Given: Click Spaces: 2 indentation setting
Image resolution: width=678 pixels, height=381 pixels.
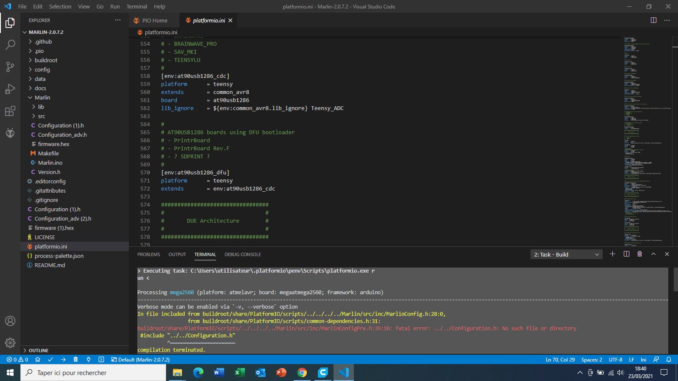Looking at the screenshot, I should (x=592, y=359).
